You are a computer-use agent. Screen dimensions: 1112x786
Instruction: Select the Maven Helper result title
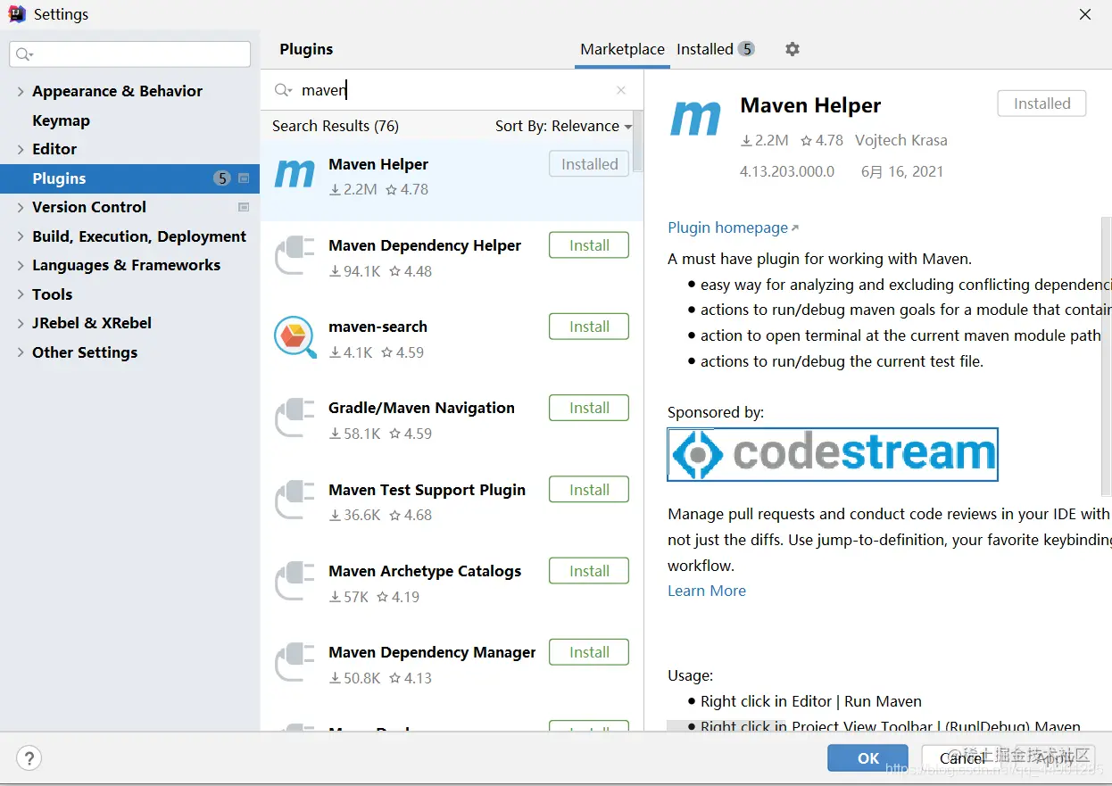point(378,164)
